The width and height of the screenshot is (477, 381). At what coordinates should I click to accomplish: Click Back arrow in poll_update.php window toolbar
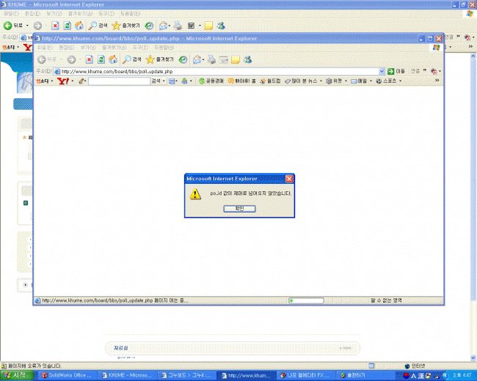coord(41,59)
